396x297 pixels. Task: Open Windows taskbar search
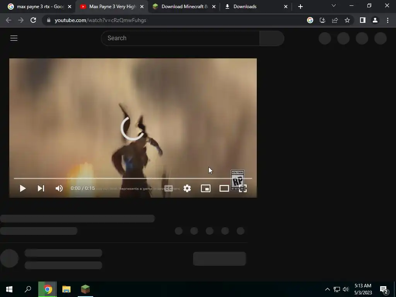tap(28, 289)
